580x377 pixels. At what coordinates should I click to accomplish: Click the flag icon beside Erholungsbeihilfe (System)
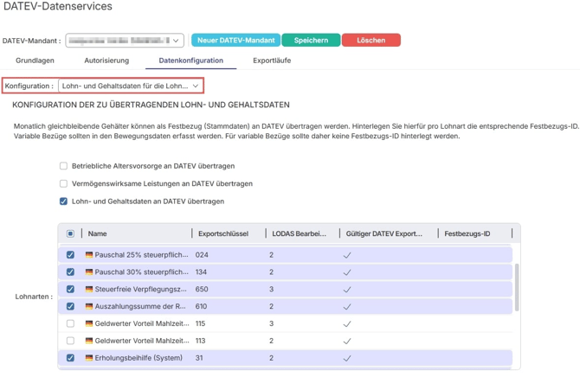89,358
